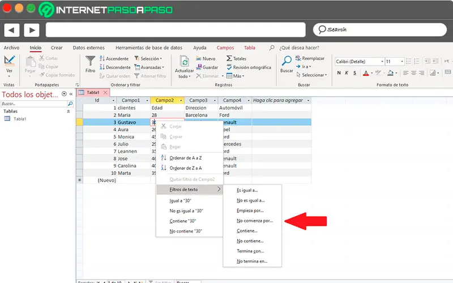453x283 pixels.
Task: Open the Archivo tab
Action: pyautogui.click(x=11, y=48)
